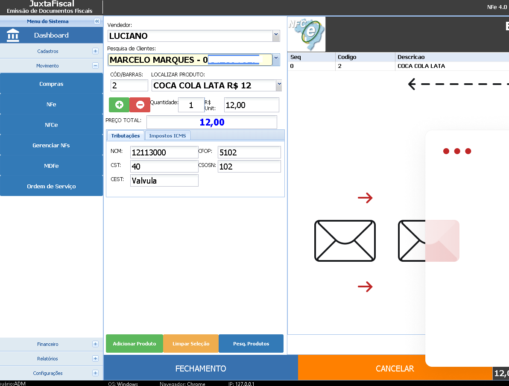The image size is (509, 386).
Task: Click the Dashboard bank building icon
Action: coord(13,35)
